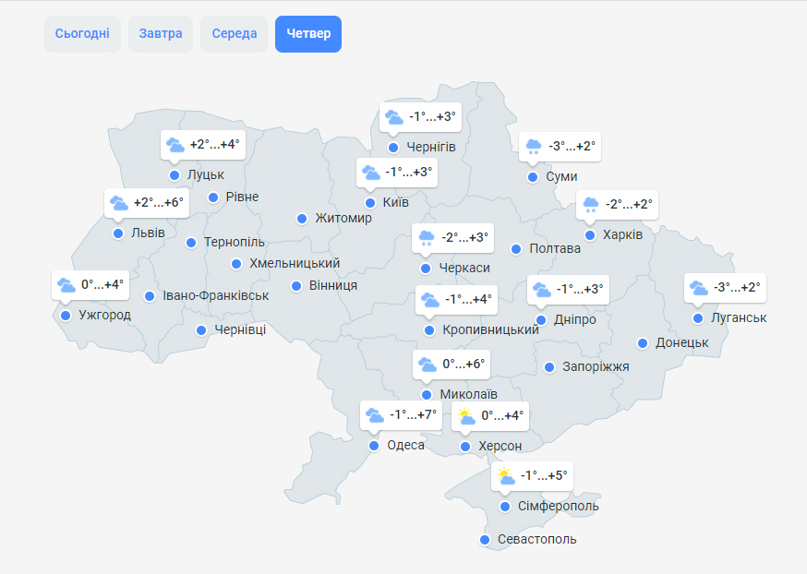
Task: Open the Кропивницький city link
Action: point(490,329)
